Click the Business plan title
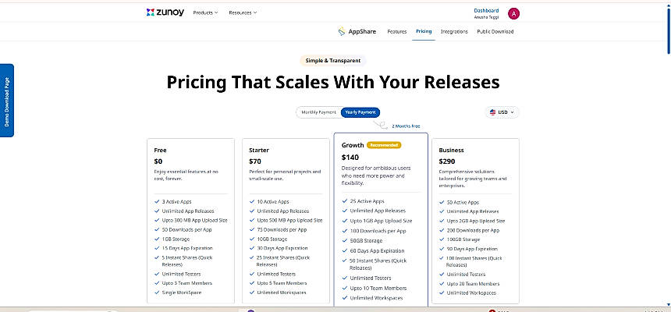The width and height of the screenshot is (671, 312). [451, 151]
